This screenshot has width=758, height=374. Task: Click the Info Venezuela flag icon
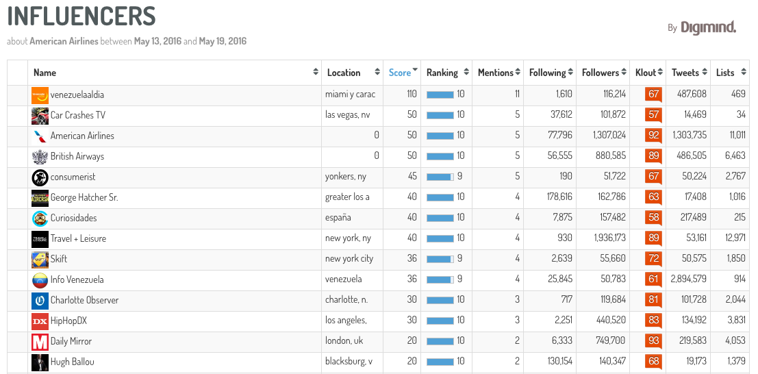[40, 280]
